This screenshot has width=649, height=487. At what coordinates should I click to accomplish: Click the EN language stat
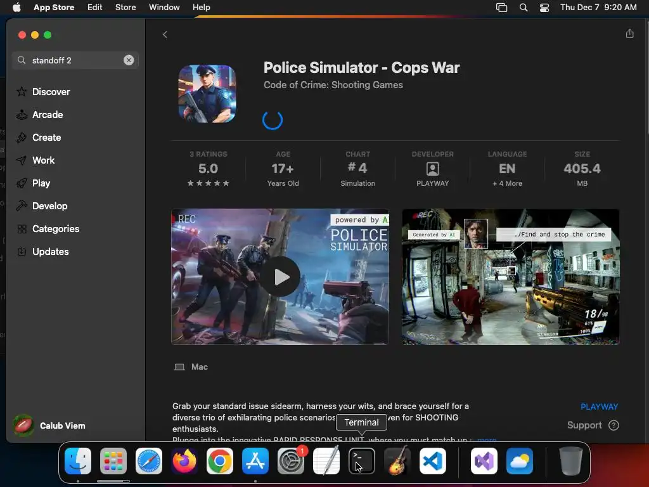pos(508,169)
